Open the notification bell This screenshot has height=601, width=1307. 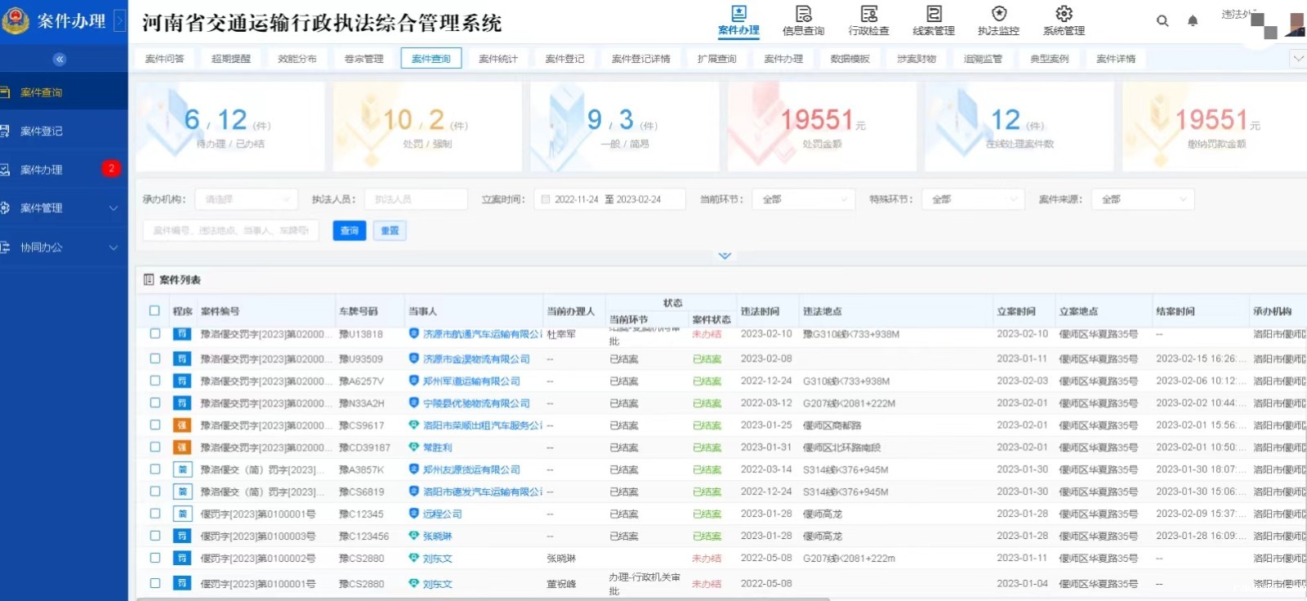(1193, 21)
